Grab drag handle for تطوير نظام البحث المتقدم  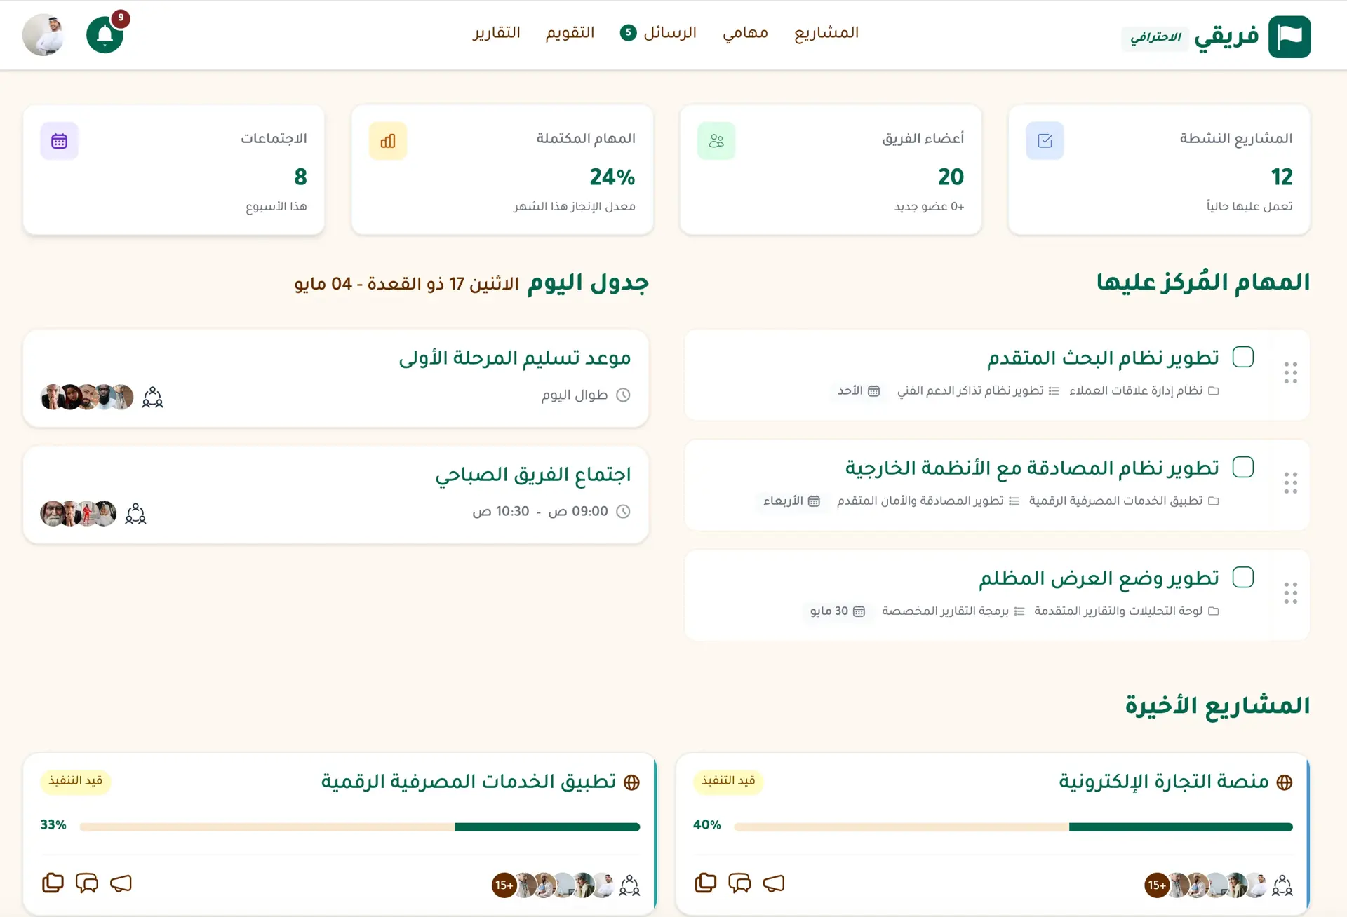tap(1290, 373)
